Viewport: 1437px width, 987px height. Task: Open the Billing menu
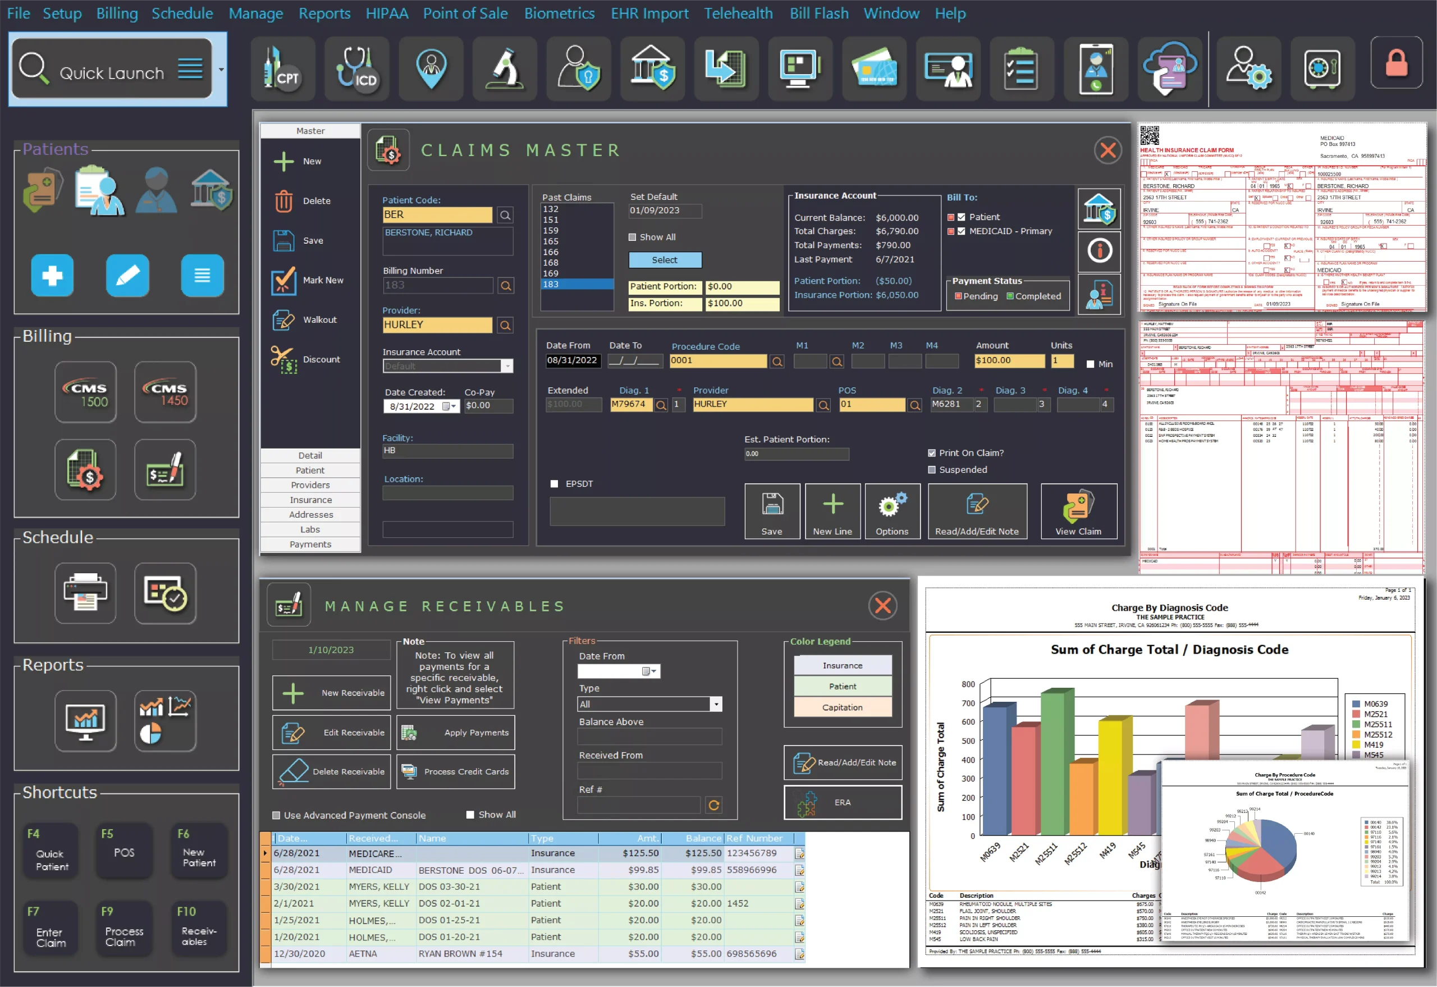click(x=117, y=13)
